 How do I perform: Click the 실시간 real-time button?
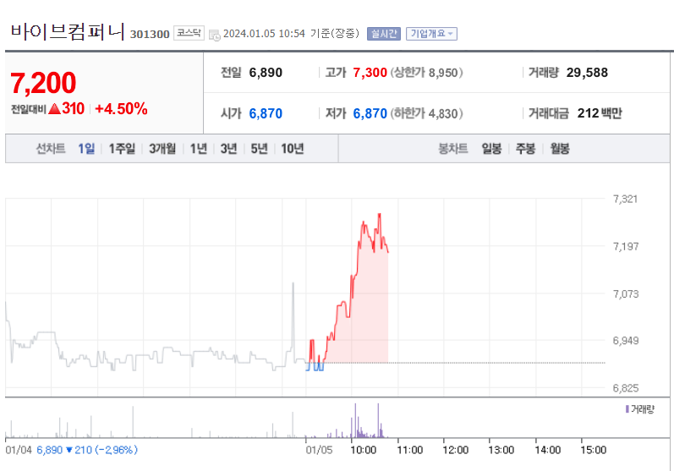pyautogui.click(x=384, y=34)
